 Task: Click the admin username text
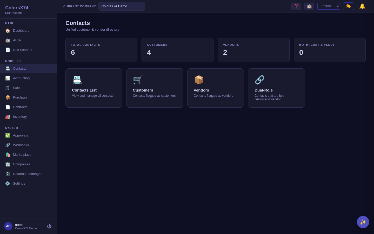coord(19,225)
